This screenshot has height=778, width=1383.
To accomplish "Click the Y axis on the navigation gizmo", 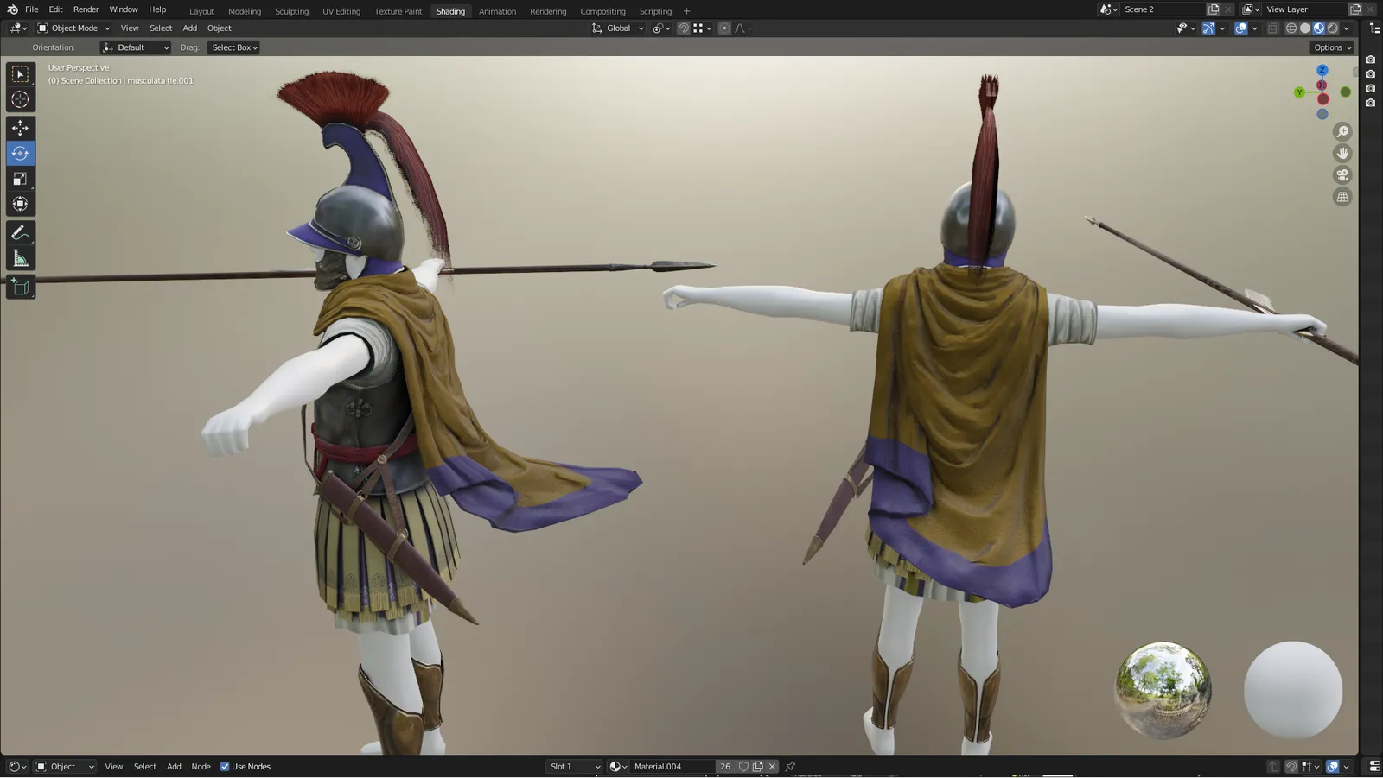I will click(1299, 92).
